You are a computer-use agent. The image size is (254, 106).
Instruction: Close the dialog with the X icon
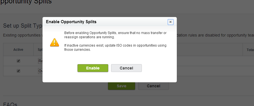(x=170, y=22)
